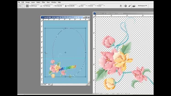This screenshot has height=96, width=171.
Task: Minimize the РАМОЧКА document window
Action: 84,17
